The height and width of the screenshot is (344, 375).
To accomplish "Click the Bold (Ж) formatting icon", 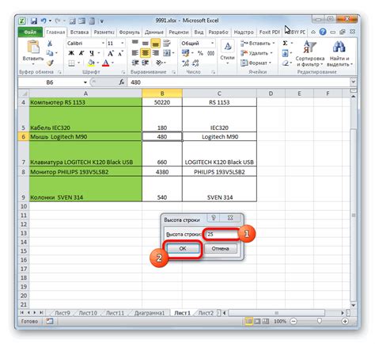I will pyautogui.click(x=71, y=53).
